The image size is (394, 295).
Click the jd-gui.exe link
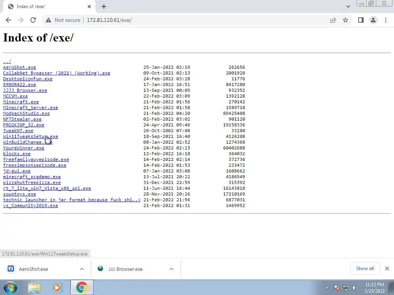point(17,171)
